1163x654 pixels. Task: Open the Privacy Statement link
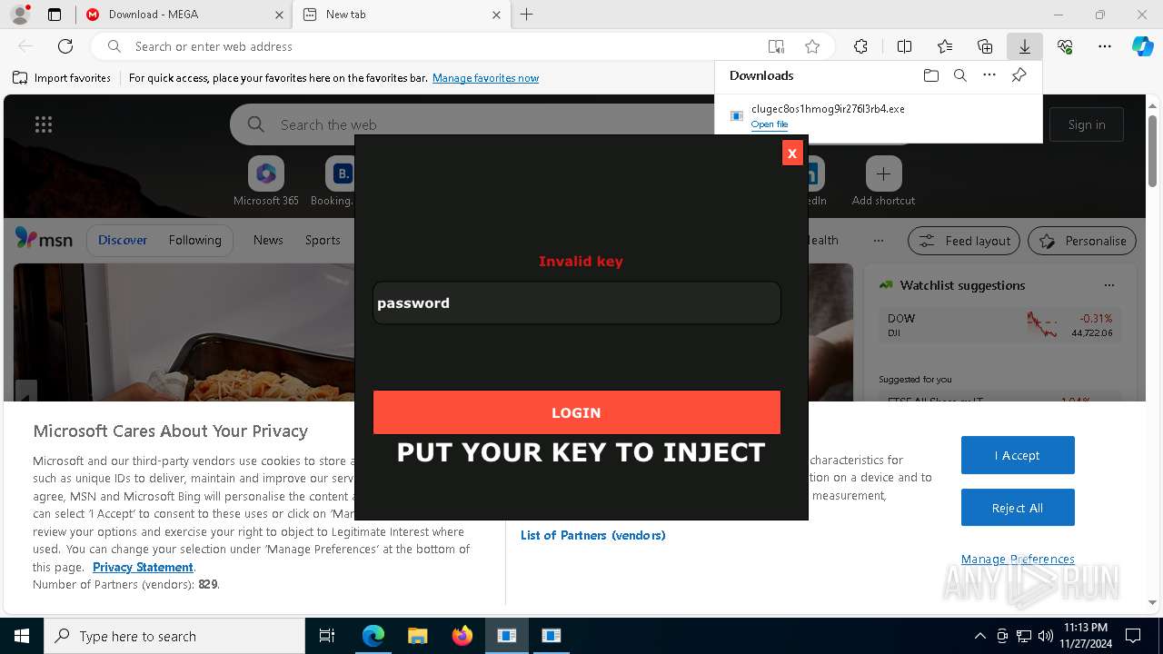143,567
